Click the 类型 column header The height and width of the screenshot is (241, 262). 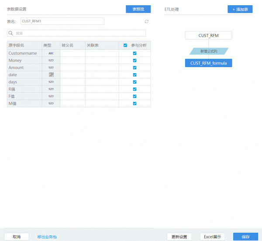point(47,45)
